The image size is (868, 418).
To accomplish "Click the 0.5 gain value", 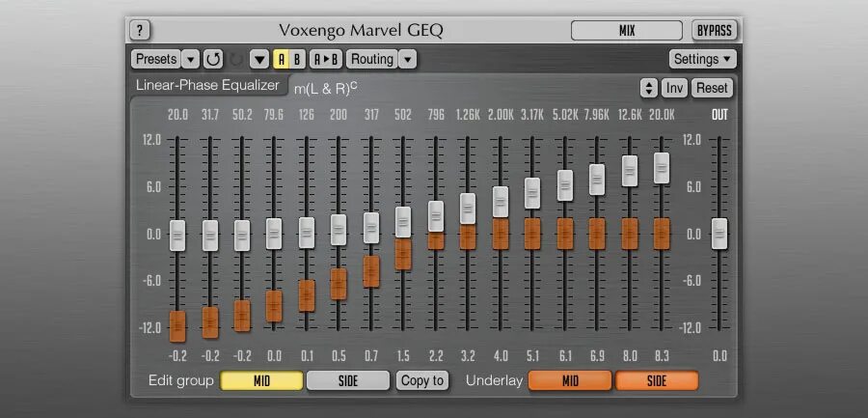I will (339, 356).
